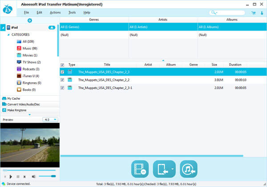The image size is (267, 187).
Task: Select All (1 Genres) entry
Action: [94, 27]
